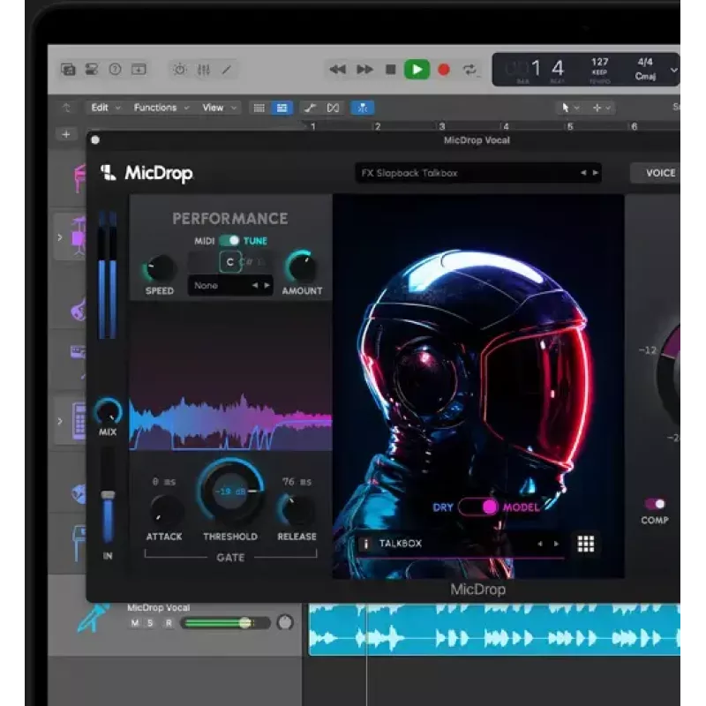The height and width of the screenshot is (706, 706).
Task: Select the blue MicDrop Vocal audio region
Action: 494,629
